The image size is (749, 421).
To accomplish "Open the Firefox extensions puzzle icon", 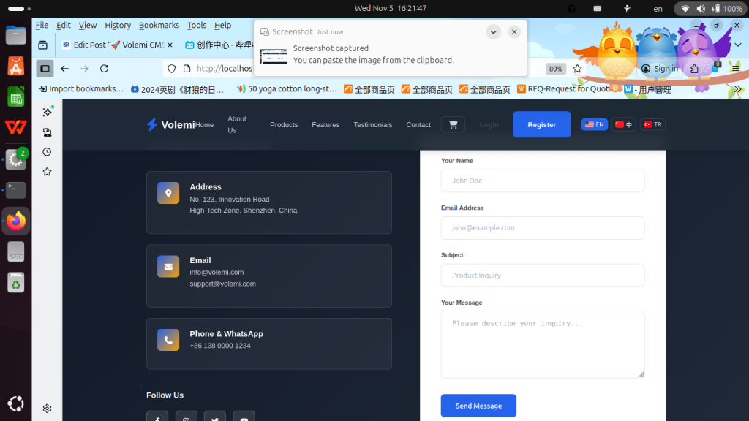I will click(695, 69).
